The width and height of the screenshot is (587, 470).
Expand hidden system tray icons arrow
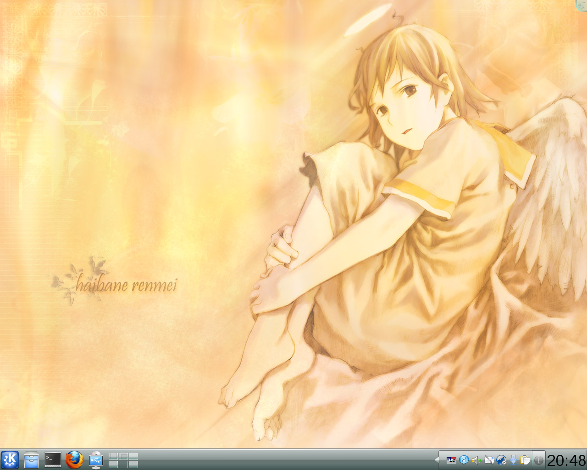click(437, 460)
